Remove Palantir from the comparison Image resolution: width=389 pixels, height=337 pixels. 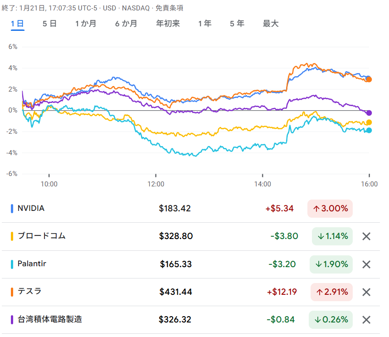pyautogui.click(x=366, y=264)
